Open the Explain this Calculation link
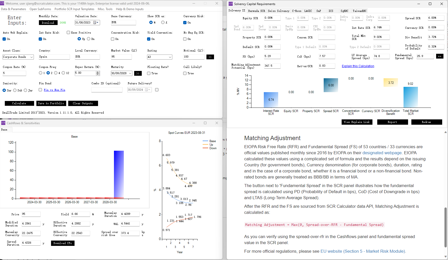 click(358, 66)
